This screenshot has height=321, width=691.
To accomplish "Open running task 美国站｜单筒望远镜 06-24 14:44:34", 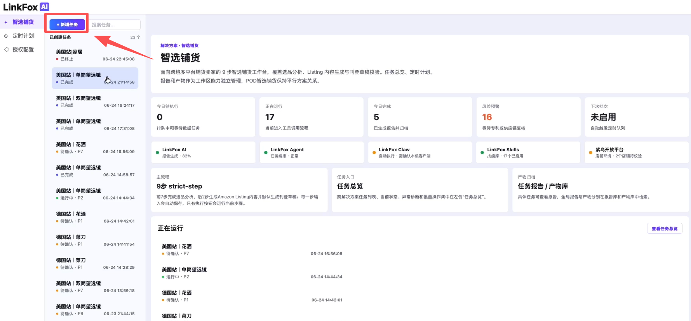I will [x=252, y=273].
